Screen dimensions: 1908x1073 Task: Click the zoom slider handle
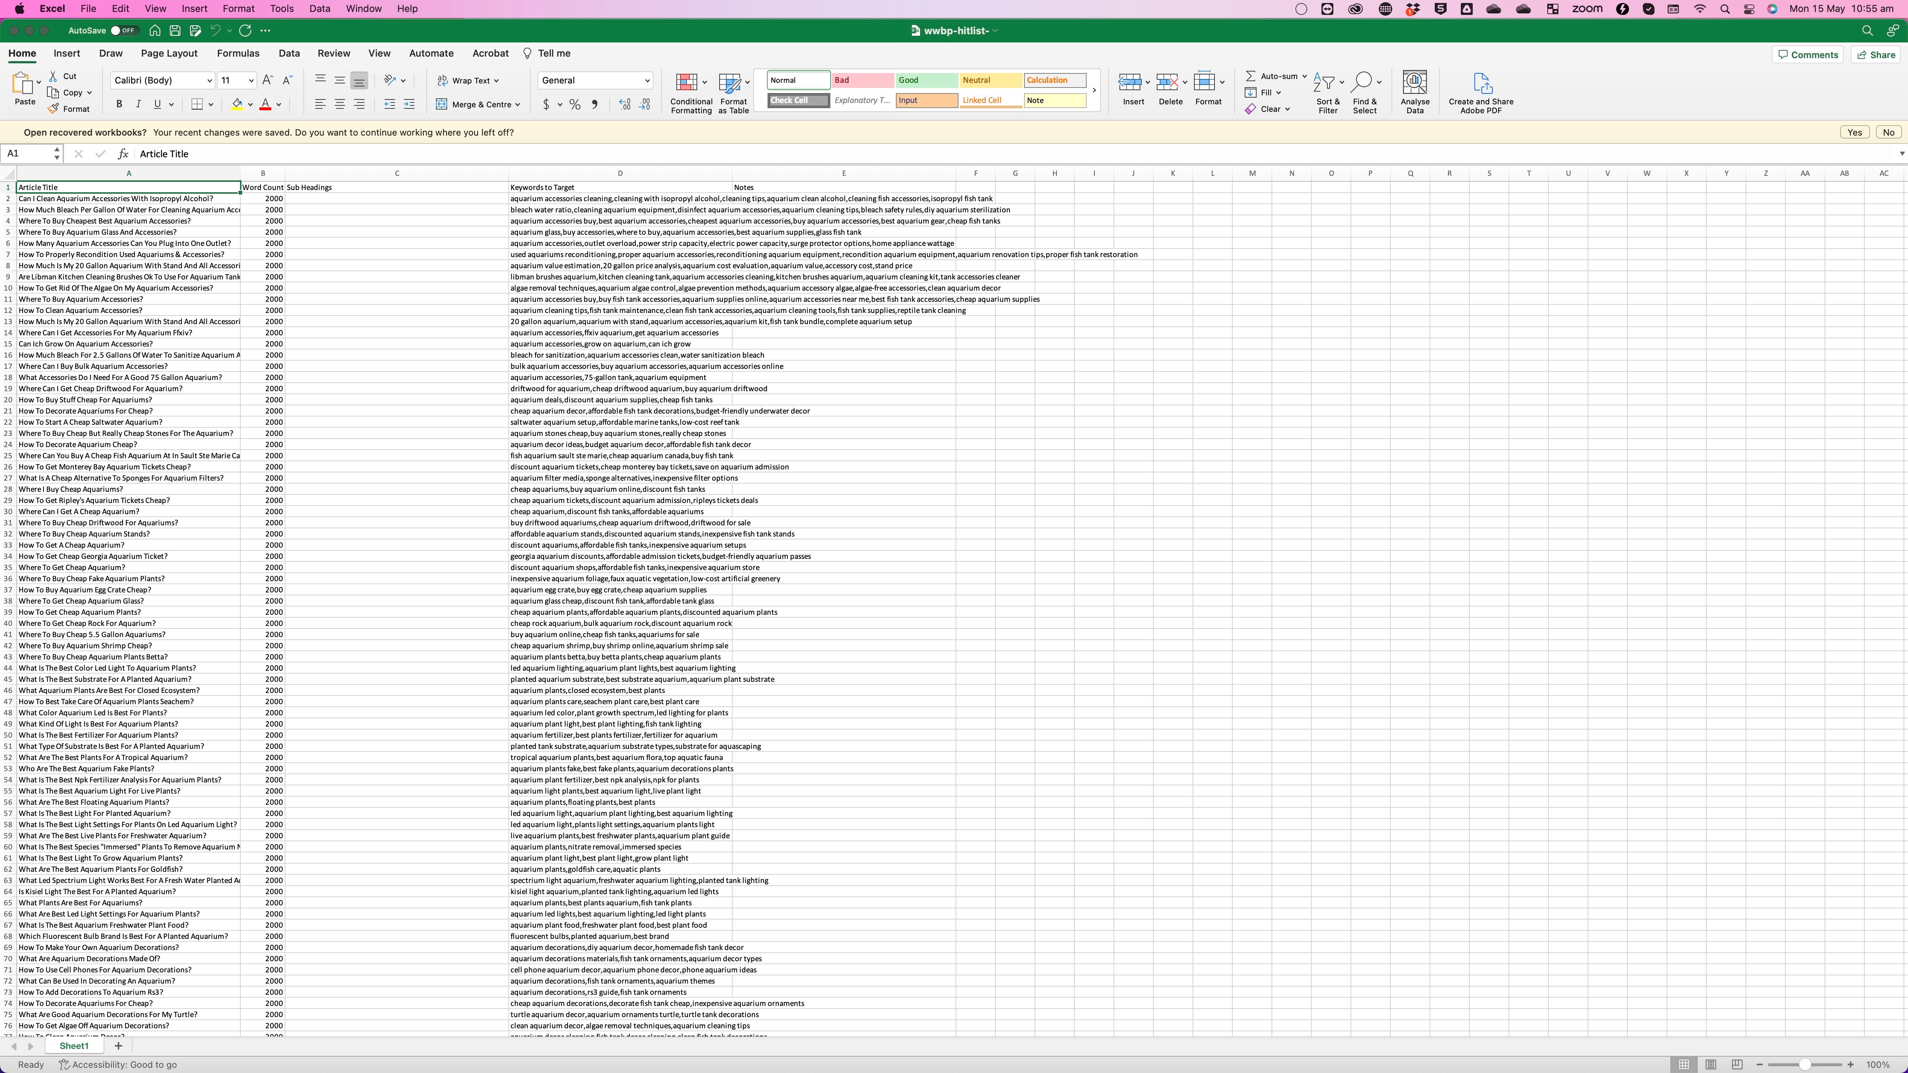[x=1805, y=1065]
